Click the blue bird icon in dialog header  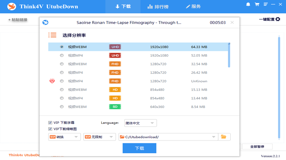[45, 22]
